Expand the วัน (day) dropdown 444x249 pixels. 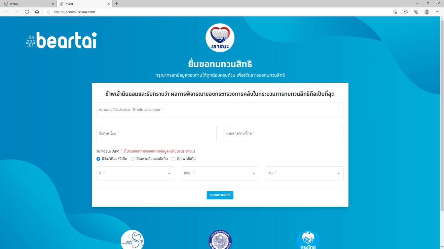[305, 173]
